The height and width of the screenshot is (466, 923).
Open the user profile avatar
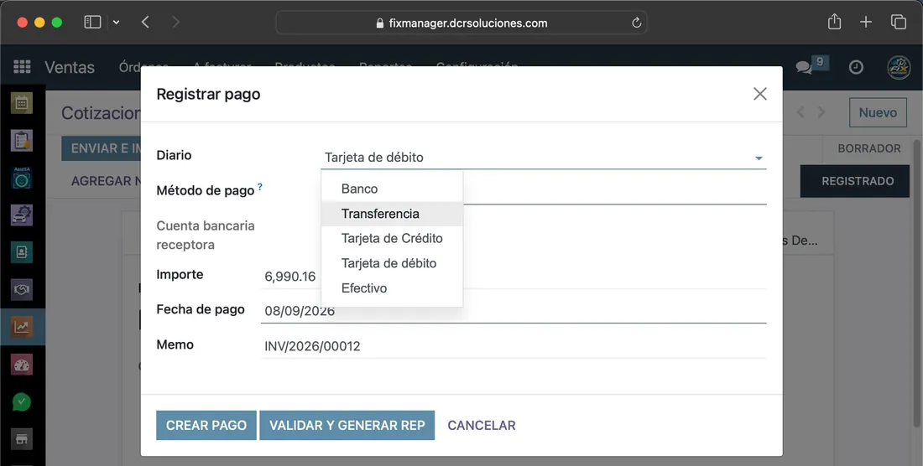point(899,67)
